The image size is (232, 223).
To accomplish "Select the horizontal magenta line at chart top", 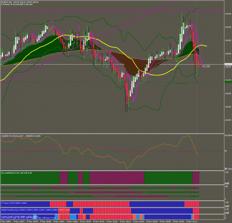I will click(112, 11).
